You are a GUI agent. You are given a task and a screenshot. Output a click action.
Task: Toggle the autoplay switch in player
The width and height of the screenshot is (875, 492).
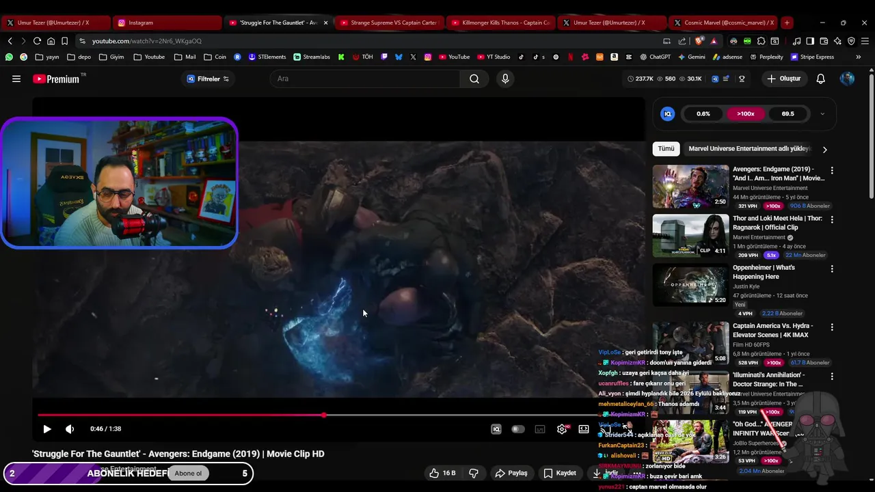(518, 429)
